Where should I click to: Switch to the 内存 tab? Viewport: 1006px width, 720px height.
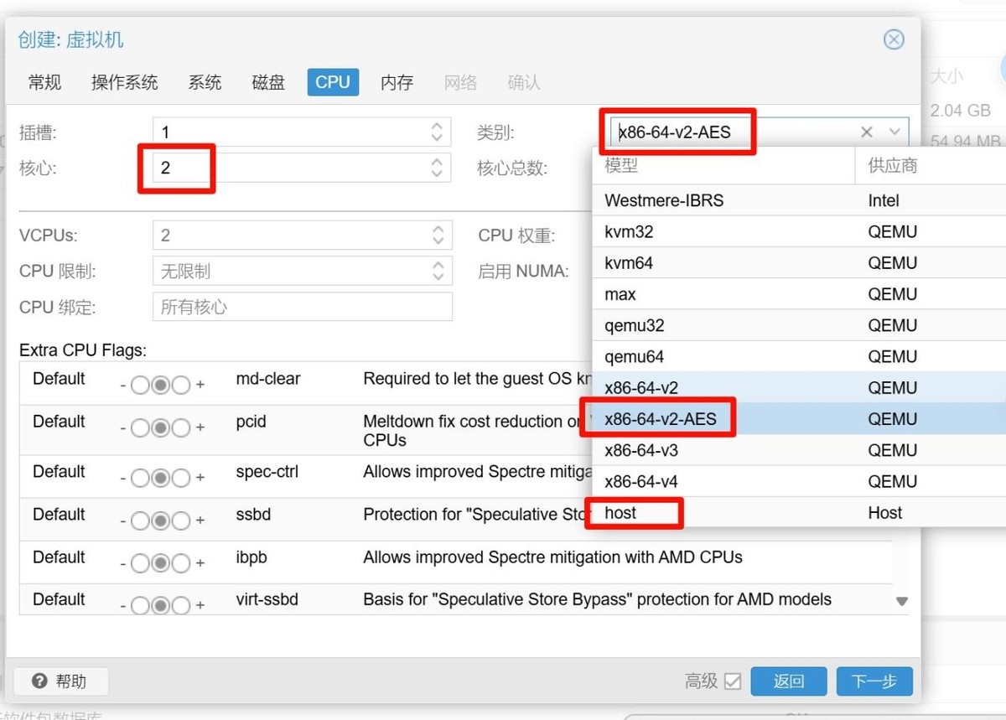(397, 82)
